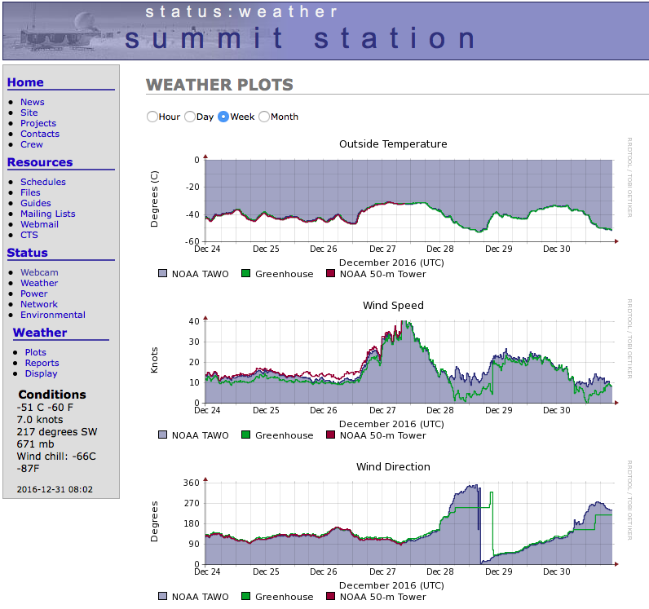Open the Power status link
This screenshot has height=609, width=649.
tap(34, 293)
